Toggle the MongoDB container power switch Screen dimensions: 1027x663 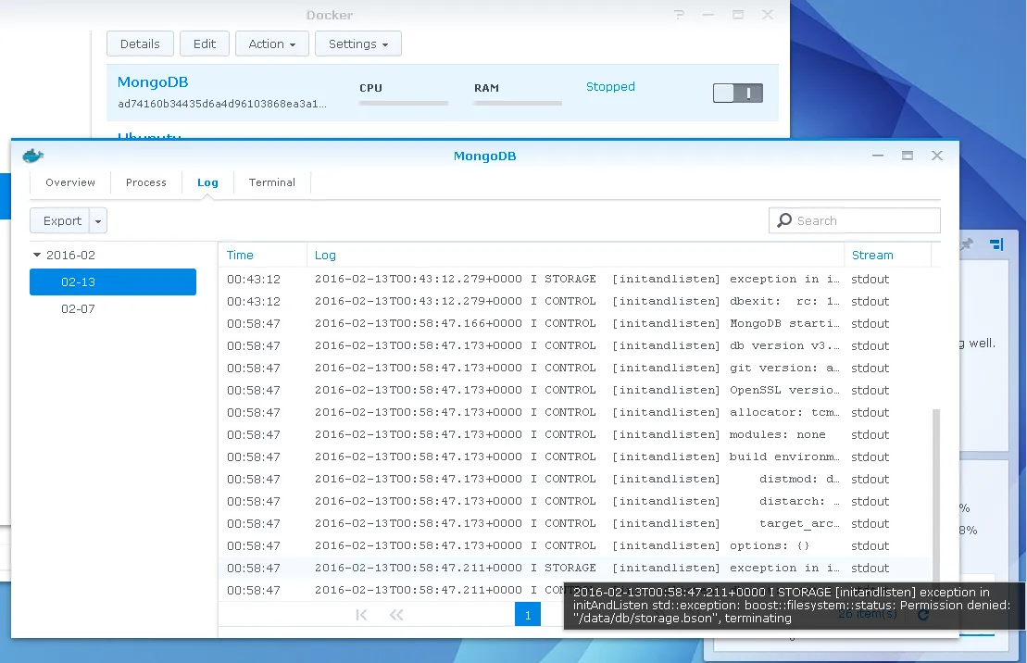[x=737, y=93]
